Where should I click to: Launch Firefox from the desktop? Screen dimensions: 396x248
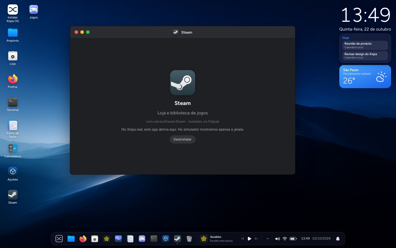(13, 81)
